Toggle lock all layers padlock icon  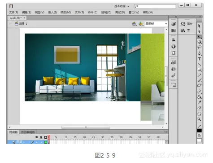click(x=41, y=137)
